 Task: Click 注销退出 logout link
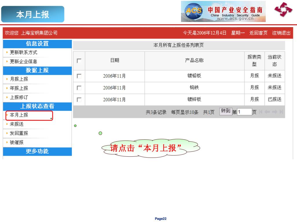coord(281,33)
